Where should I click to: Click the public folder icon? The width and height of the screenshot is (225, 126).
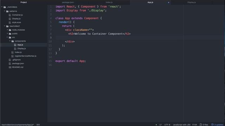click(x=10, y=34)
